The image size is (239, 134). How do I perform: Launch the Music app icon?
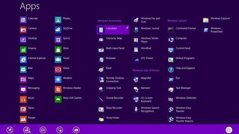click(23, 99)
